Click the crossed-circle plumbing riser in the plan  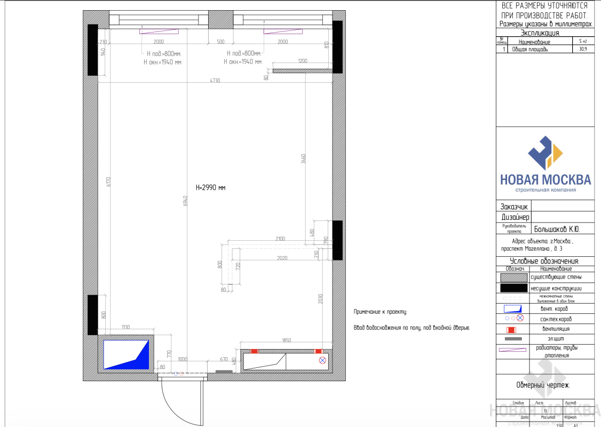pos(322,361)
